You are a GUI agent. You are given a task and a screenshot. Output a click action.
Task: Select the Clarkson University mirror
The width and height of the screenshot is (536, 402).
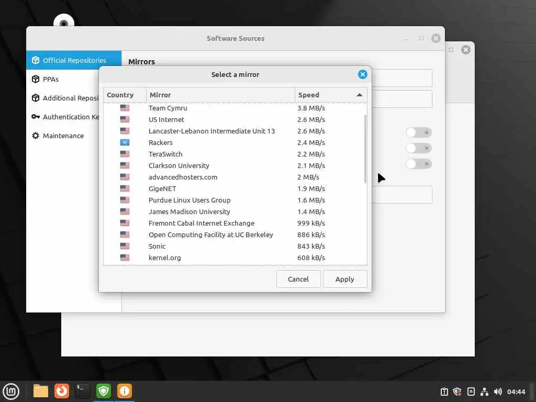click(235, 165)
